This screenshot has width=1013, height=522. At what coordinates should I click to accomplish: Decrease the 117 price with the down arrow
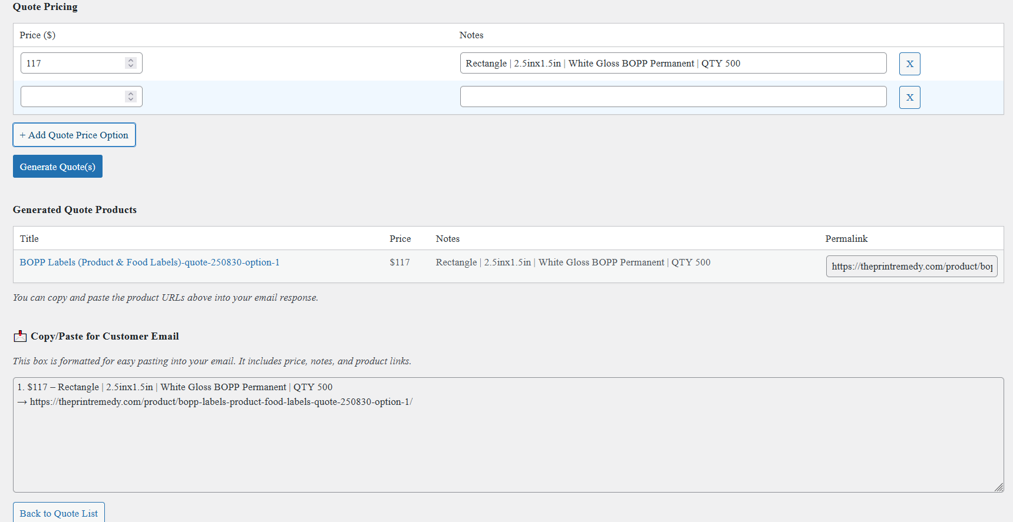pyautogui.click(x=131, y=66)
